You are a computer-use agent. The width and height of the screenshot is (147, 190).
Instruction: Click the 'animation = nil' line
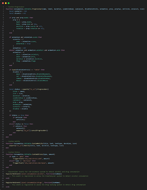(x=19, y=48)
